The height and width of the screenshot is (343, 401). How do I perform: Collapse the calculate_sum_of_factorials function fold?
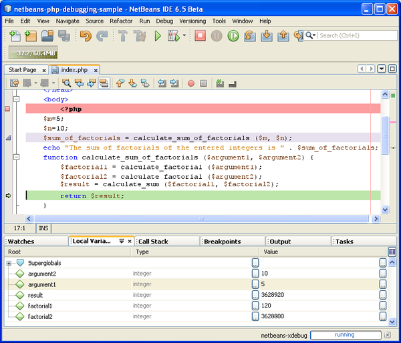point(17,157)
